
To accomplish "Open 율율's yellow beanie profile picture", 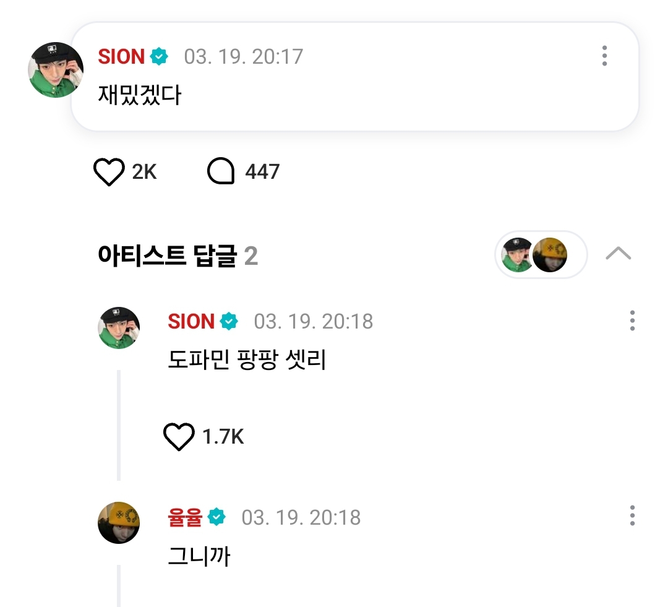I will click(x=119, y=523).
